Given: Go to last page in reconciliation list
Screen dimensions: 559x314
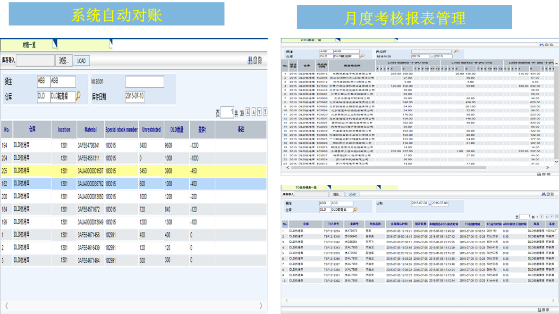Looking at the screenshot, I should pyautogui.click(x=265, y=112).
